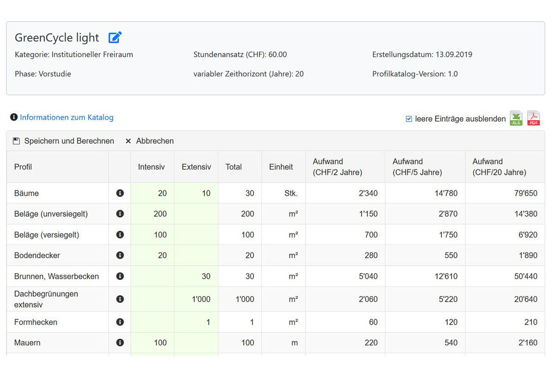Open info icon for Brunnen, Wasserbecken row
The image size is (554, 392).
[120, 276]
